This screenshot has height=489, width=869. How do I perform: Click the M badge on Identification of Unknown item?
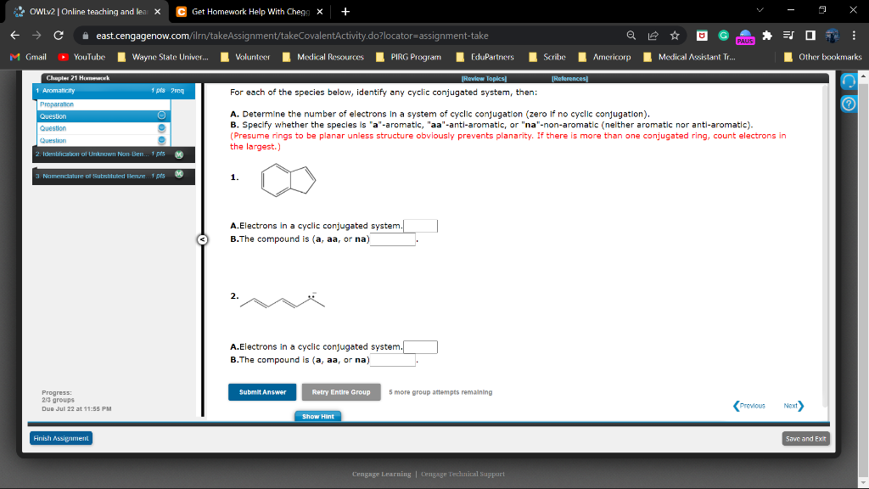point(179,155)
